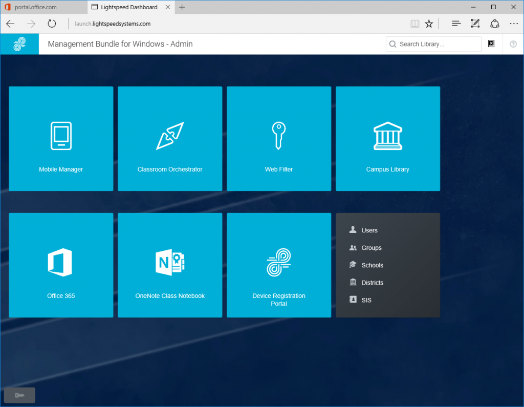
Task: Click the key button at bottom left
Action: (x=19, y=395)
